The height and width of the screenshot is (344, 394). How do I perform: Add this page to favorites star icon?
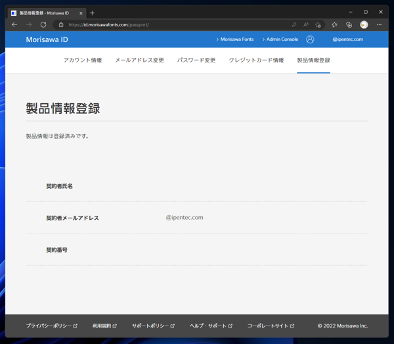(318, 24)
